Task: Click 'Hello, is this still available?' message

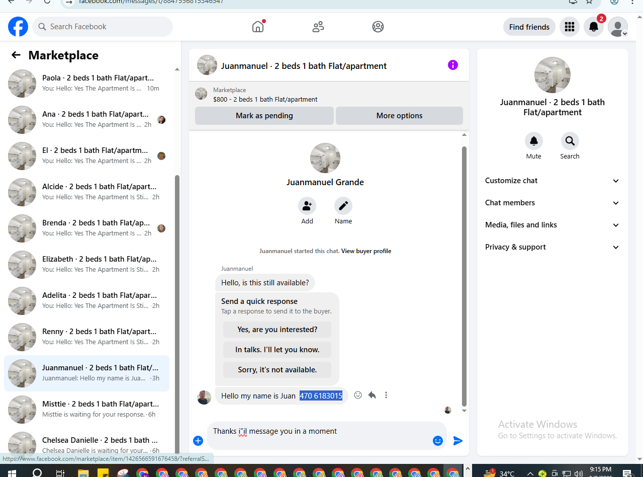Action: tap(265, 283)
